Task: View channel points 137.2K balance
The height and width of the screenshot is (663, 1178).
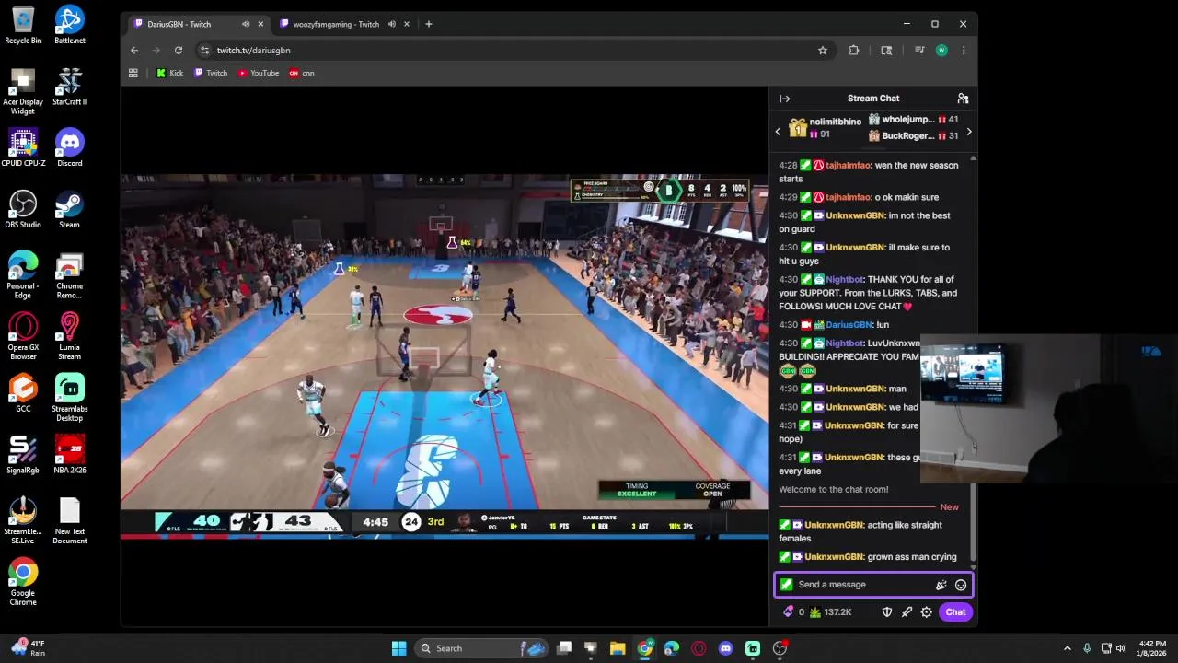Action: point(831,612)
